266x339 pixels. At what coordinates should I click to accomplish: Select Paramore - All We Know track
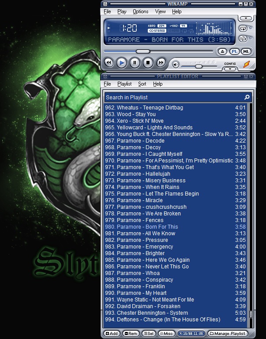tap(175, 233)
